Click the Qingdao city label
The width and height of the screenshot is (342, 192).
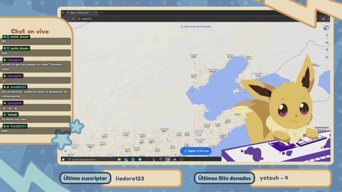coord(223,136)
